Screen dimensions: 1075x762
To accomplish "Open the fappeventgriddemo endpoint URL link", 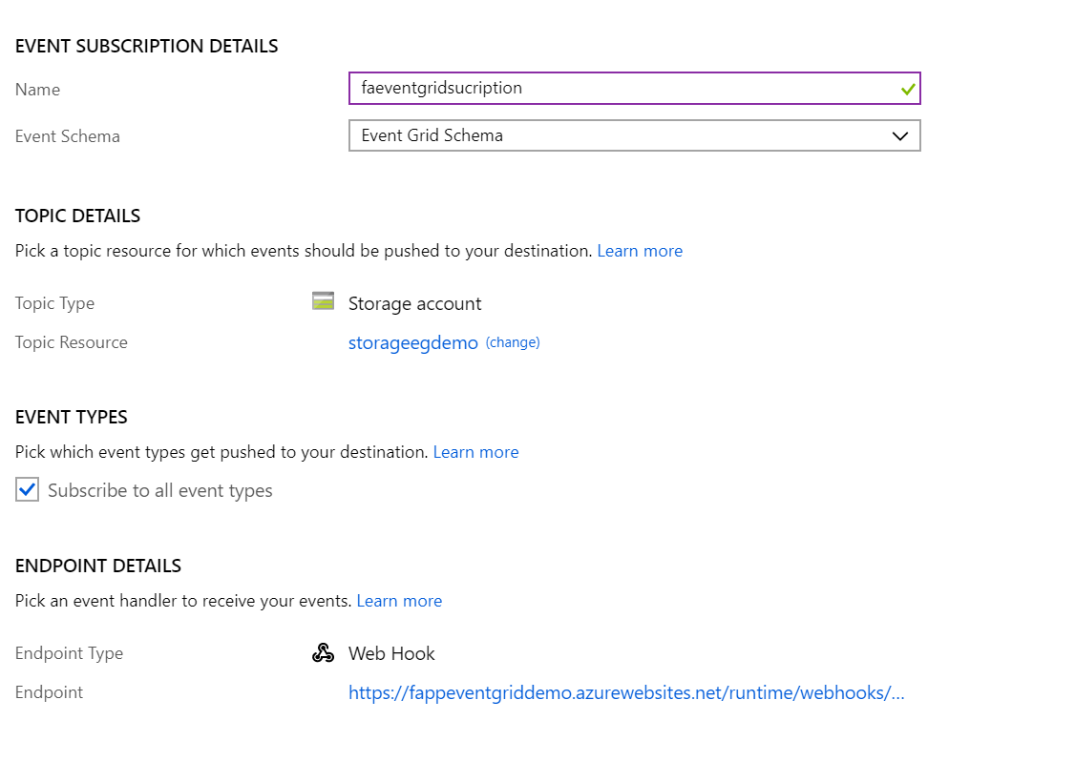I will tap(626, 693).
